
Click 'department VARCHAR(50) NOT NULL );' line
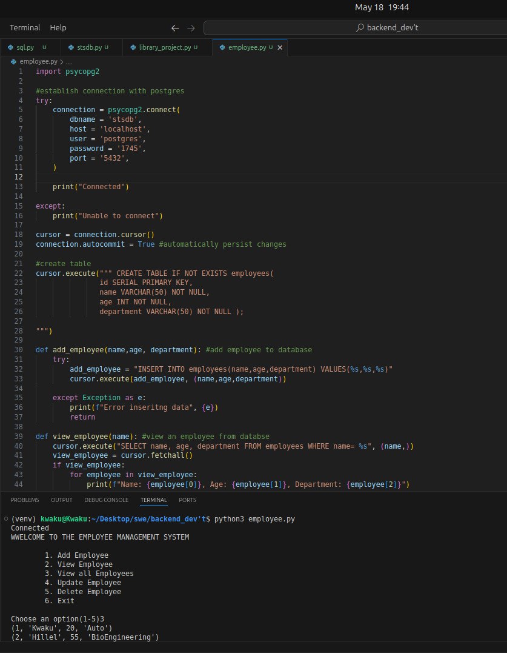[x=171, y=312]
